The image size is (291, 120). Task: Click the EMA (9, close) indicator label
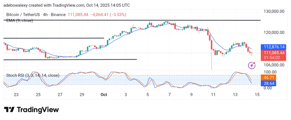20,21
